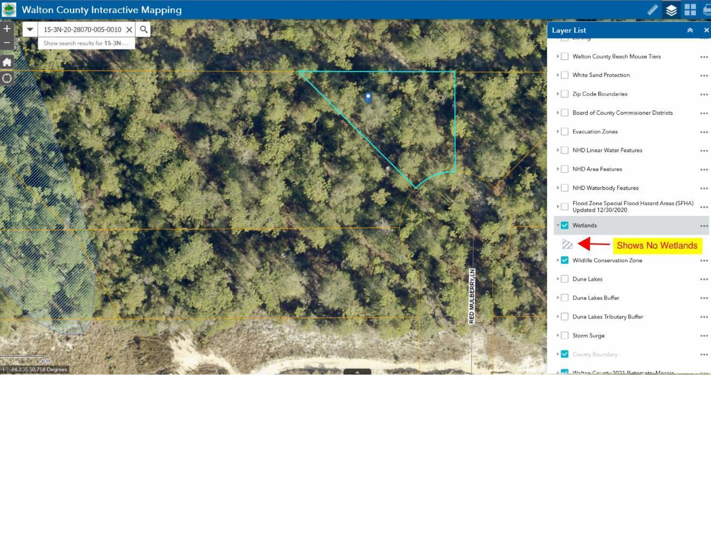Collapse the Wetlands layer legend

559,225
